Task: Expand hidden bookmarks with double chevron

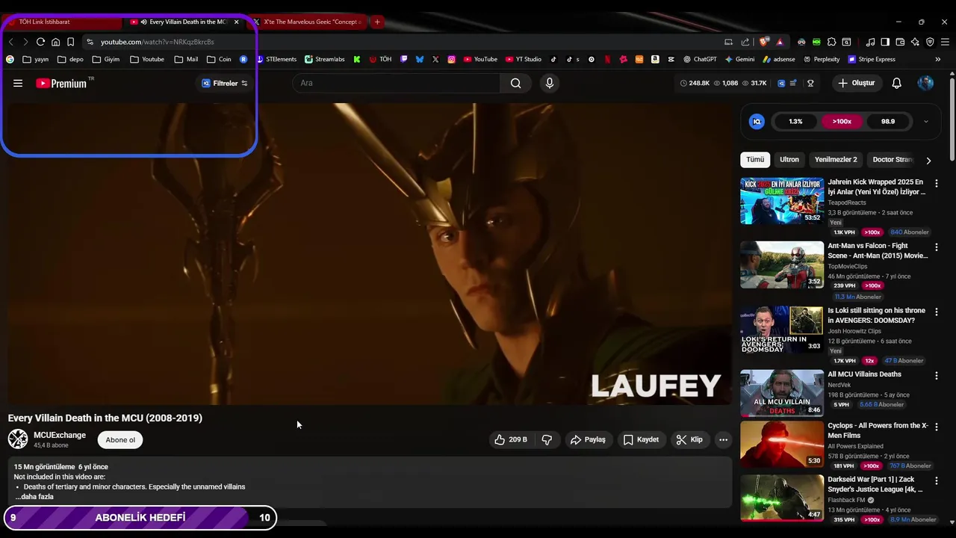Action: point(938,59)
